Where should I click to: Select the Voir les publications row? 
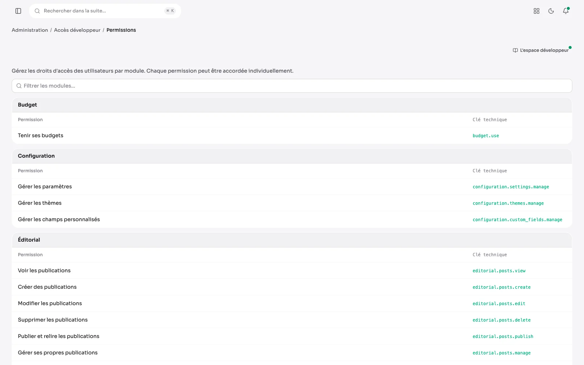(x=292, y=270)
